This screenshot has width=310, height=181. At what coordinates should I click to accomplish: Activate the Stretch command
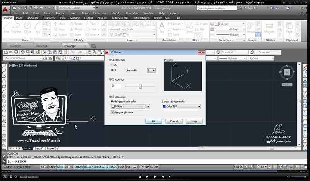60,34
